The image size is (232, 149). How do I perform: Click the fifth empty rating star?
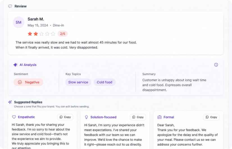coord(53,34)
